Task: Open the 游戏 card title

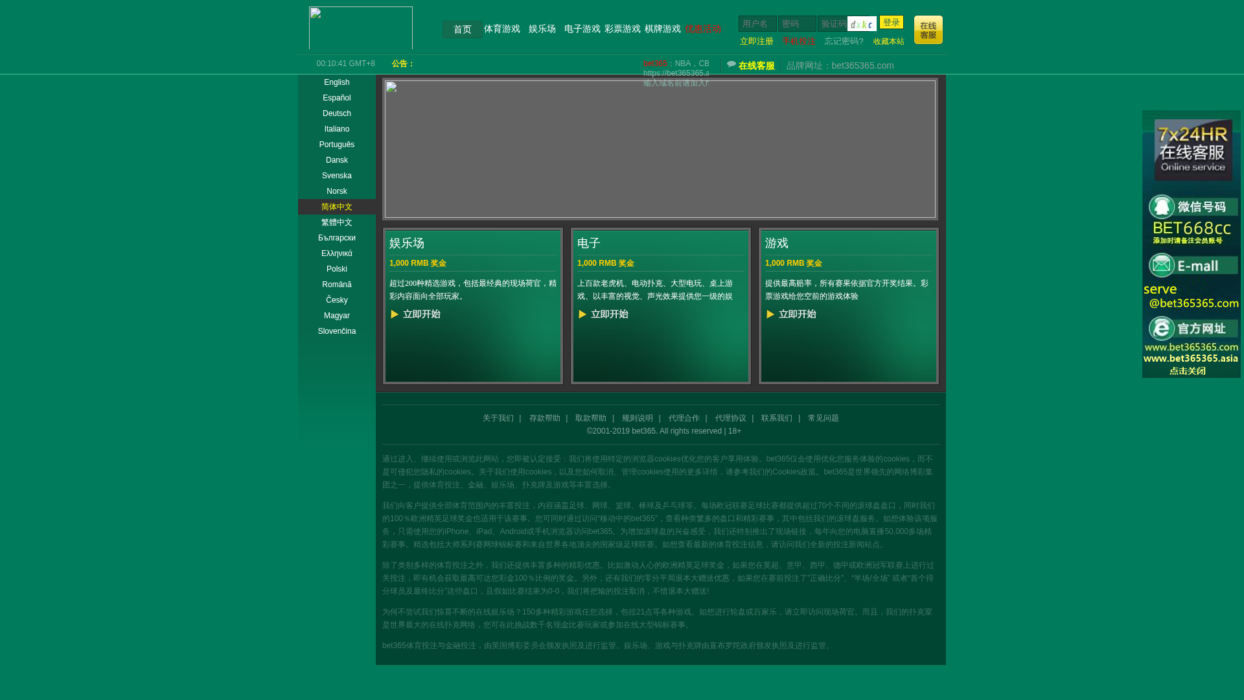Action: [x=777, y=243]
